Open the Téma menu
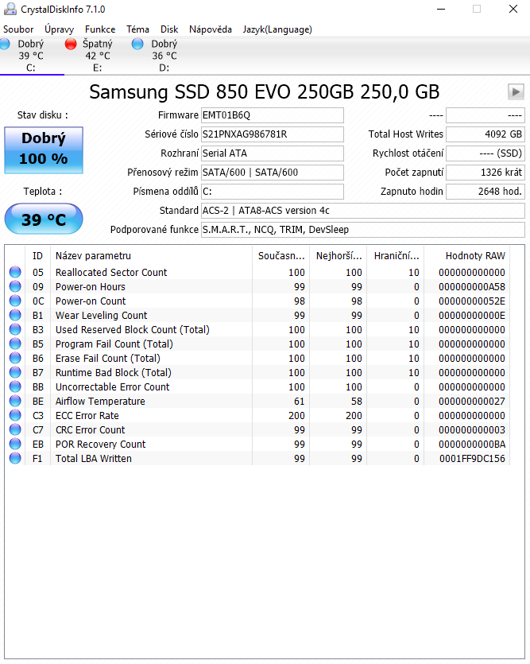530x664 pixels. click(138, 29)
